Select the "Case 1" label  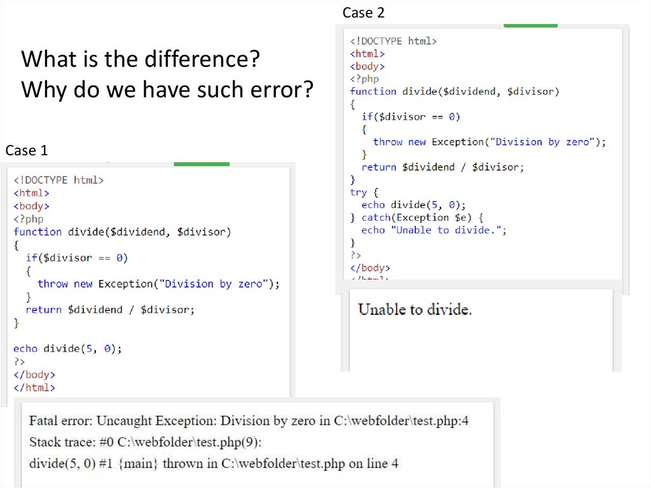[x=27, y=151]
